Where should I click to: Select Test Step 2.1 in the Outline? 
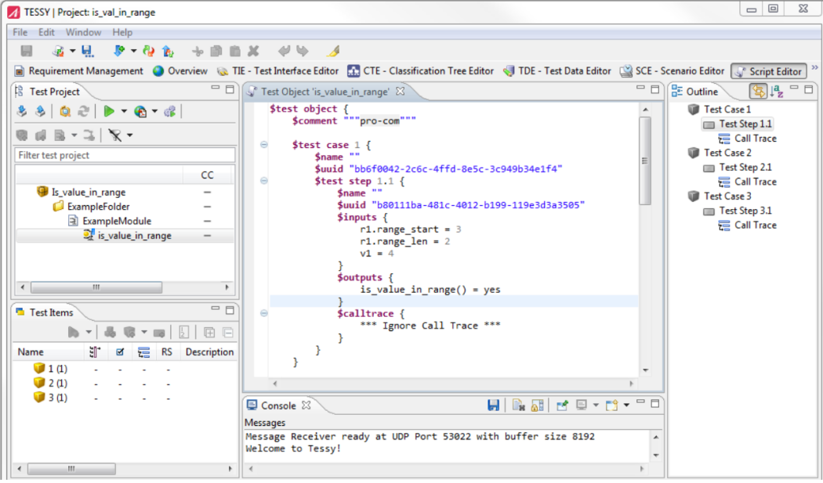point(745,167)
